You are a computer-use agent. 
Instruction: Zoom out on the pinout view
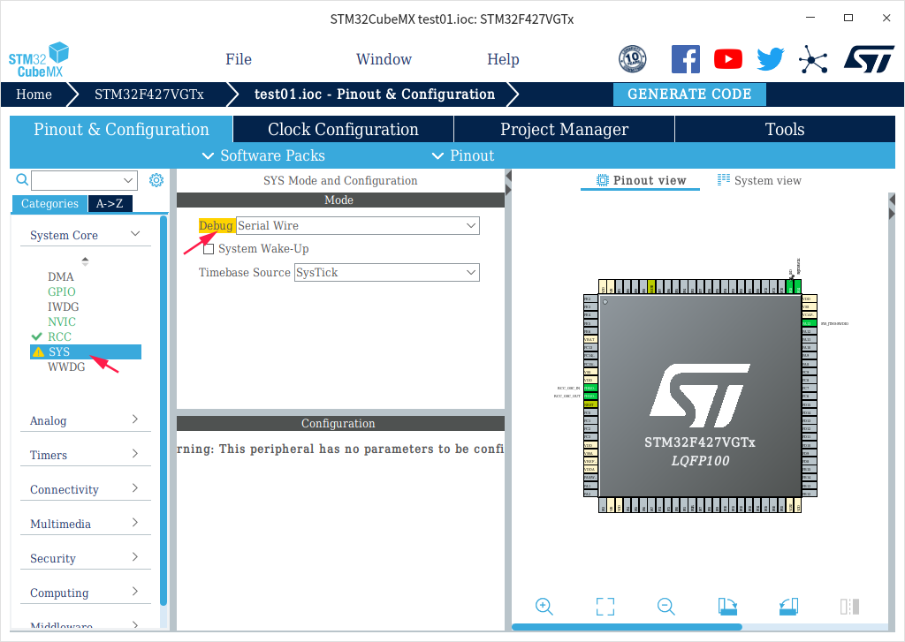pos(666,607)
